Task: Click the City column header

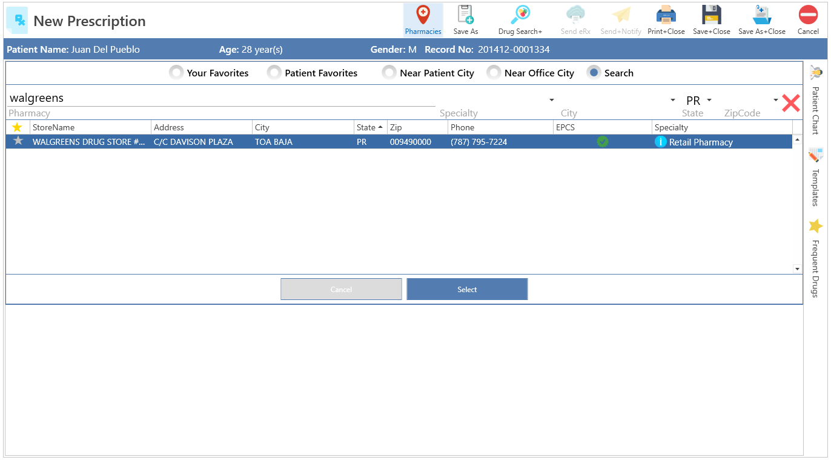Action: (303, 127)
